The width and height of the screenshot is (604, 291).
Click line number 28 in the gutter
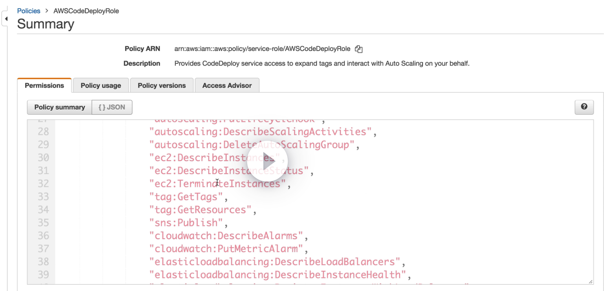(x=43, y=131)
